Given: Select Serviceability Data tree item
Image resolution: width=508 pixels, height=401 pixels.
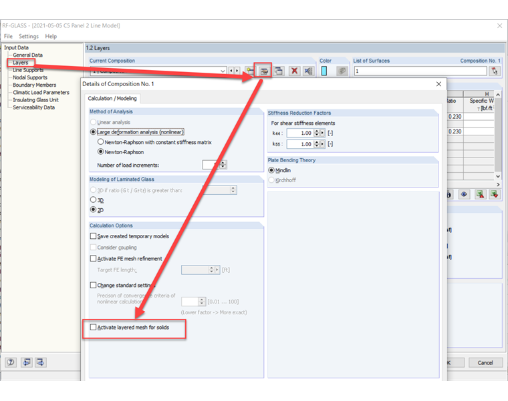Looking at the screenshot, I should [x=33, y=107].
